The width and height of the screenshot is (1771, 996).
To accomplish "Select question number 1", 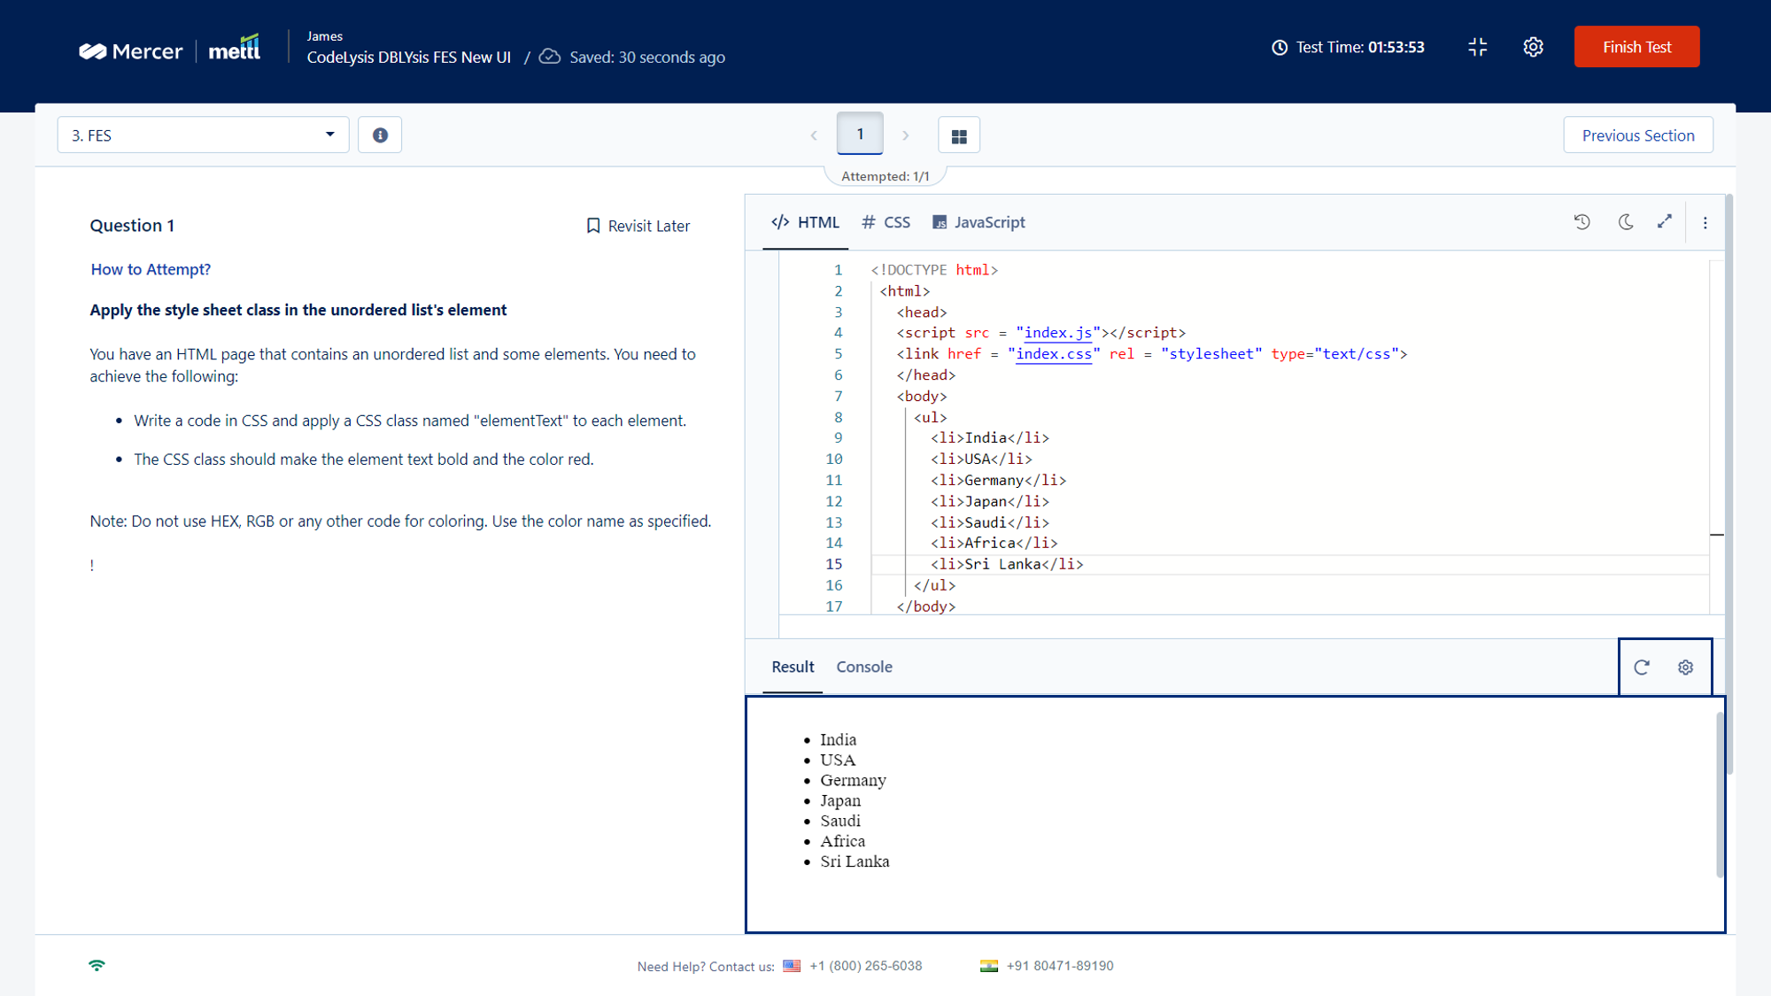I will 860,134.
